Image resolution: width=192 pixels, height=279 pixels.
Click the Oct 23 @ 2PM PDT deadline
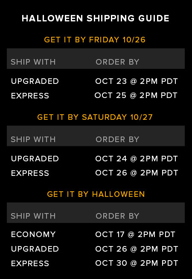(136, 81)
